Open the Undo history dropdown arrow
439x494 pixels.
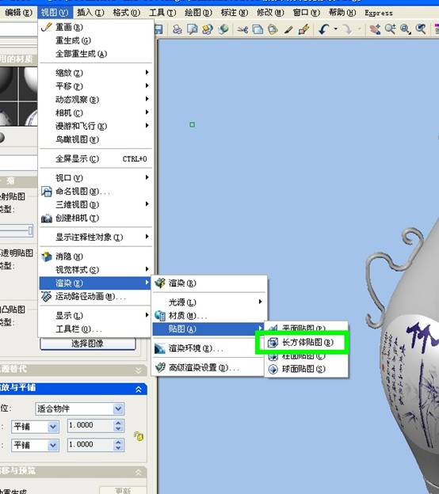tap(335, 29)
